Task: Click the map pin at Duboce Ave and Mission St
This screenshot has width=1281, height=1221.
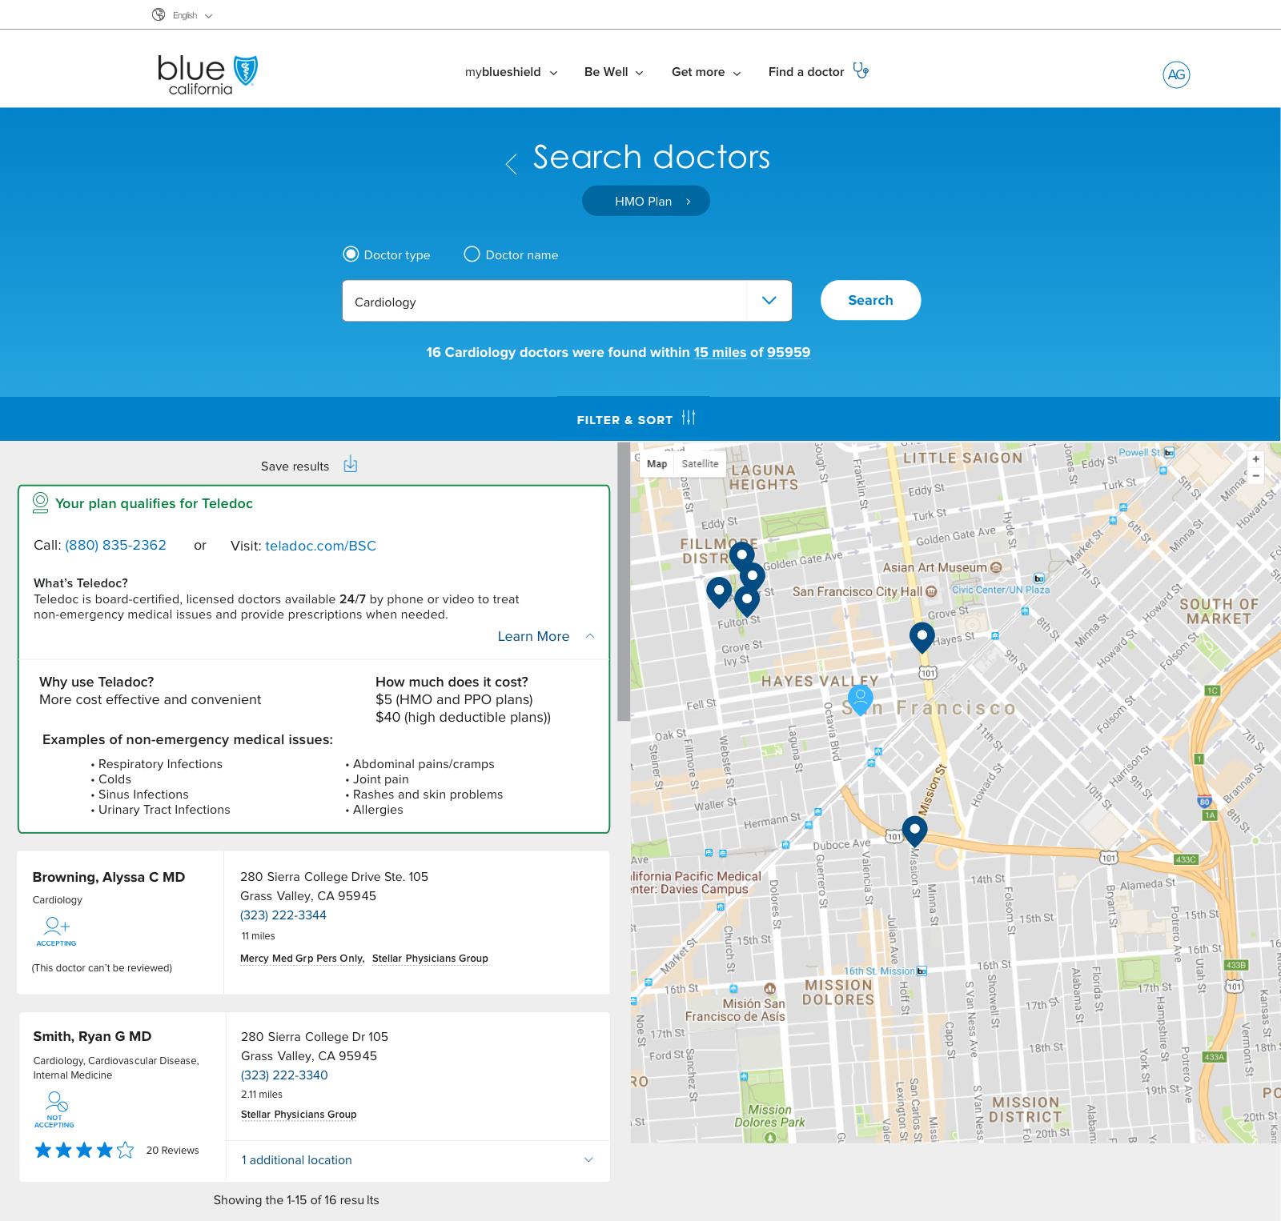Action: [914, 831]
